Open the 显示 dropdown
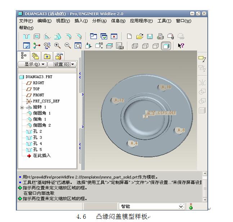Image resolution: width=233 pixels, height=222 pixels. tap(32, 64)
